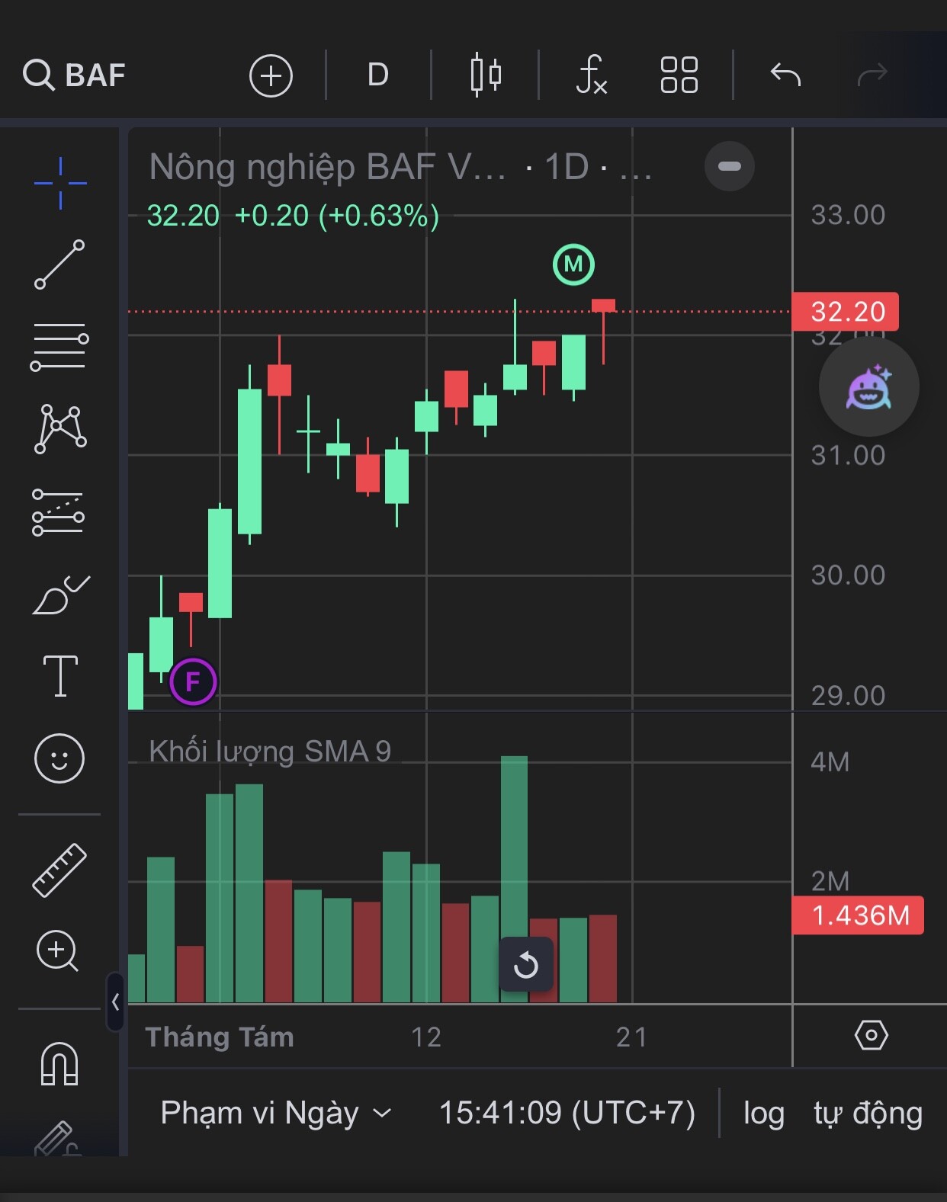
Task: Click the 2M volume axis label
Action: [830, 882]
